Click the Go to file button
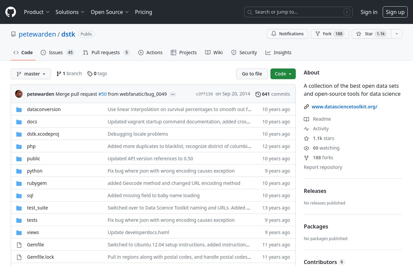The height and width of the screenshot is (266, 413). pos(252,74)
